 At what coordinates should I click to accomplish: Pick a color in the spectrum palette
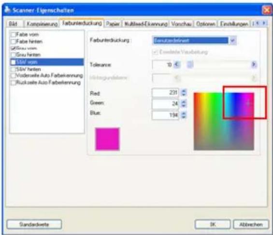tap(224, 121)
